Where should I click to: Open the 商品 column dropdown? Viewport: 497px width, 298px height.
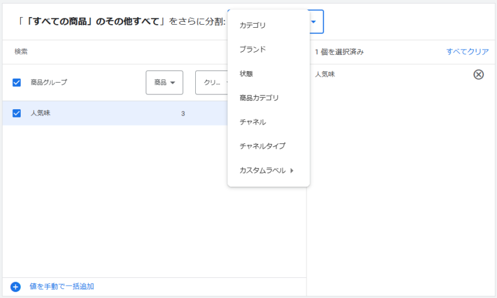tap(164, 83)
